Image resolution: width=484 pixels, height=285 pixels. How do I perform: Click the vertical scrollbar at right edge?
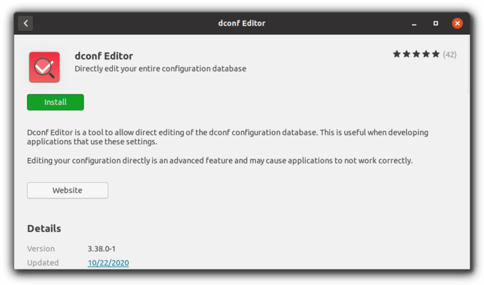pos(469,65)
